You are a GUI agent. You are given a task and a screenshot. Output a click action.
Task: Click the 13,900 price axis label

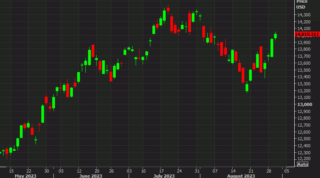pyautogui.click(x=304, y=42)
